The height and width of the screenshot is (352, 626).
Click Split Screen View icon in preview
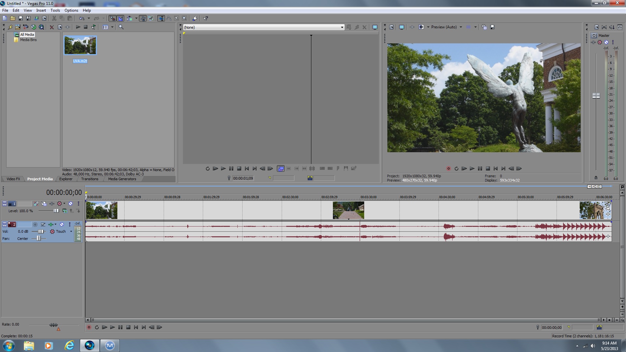coord(421,27)
